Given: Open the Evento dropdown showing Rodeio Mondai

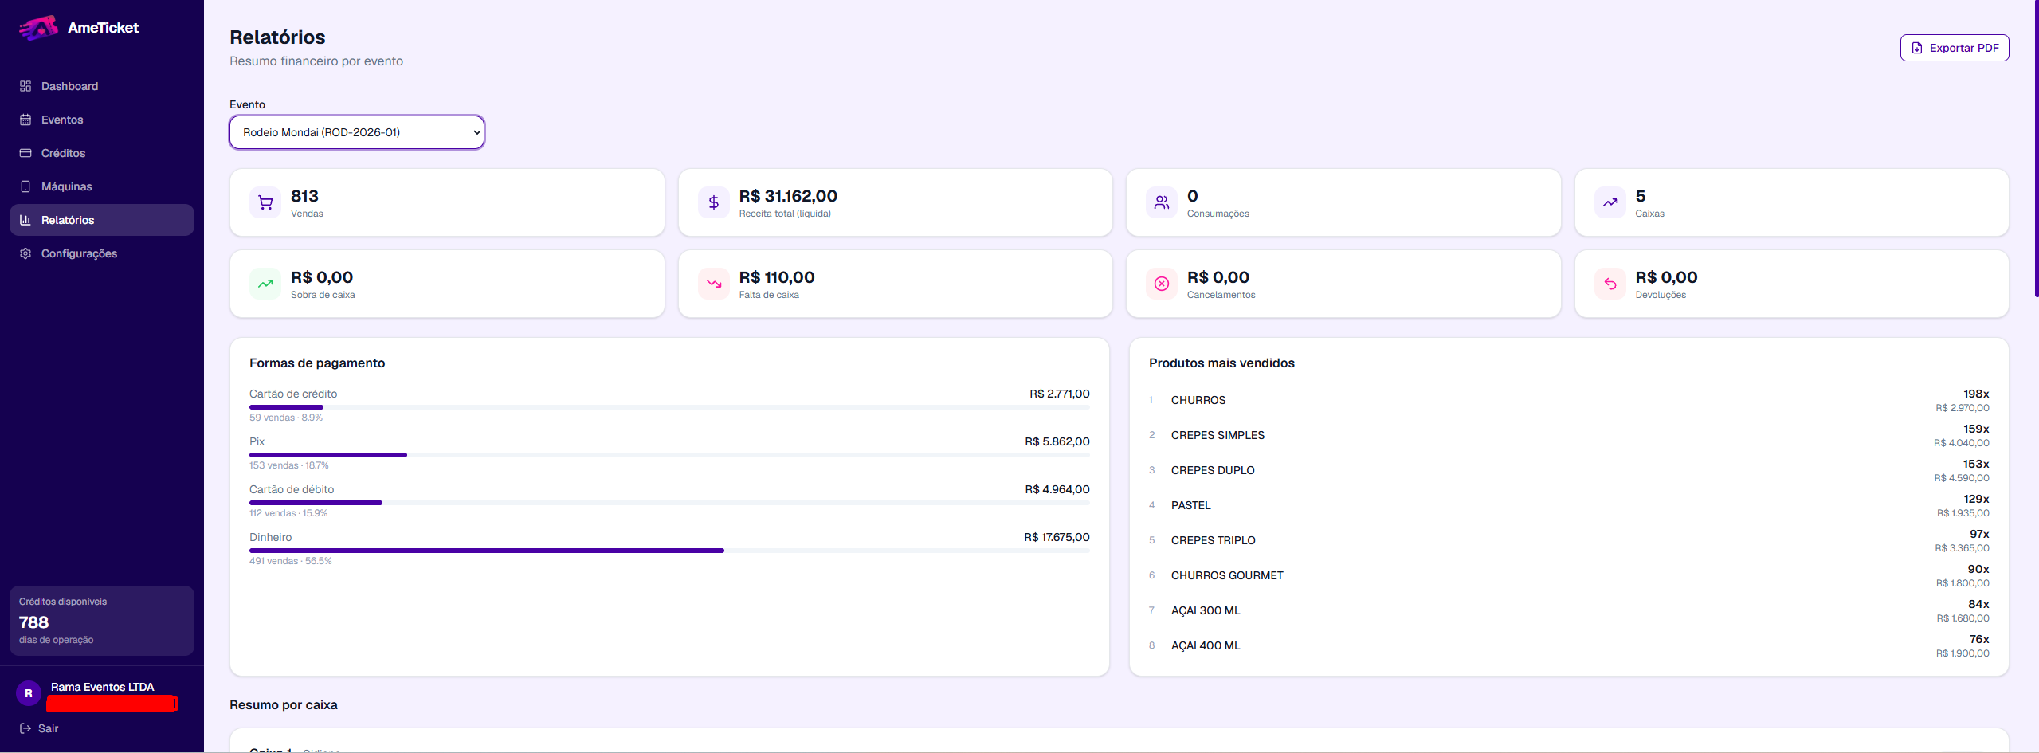Looking at the screenshot, I should tap(357, 132).
